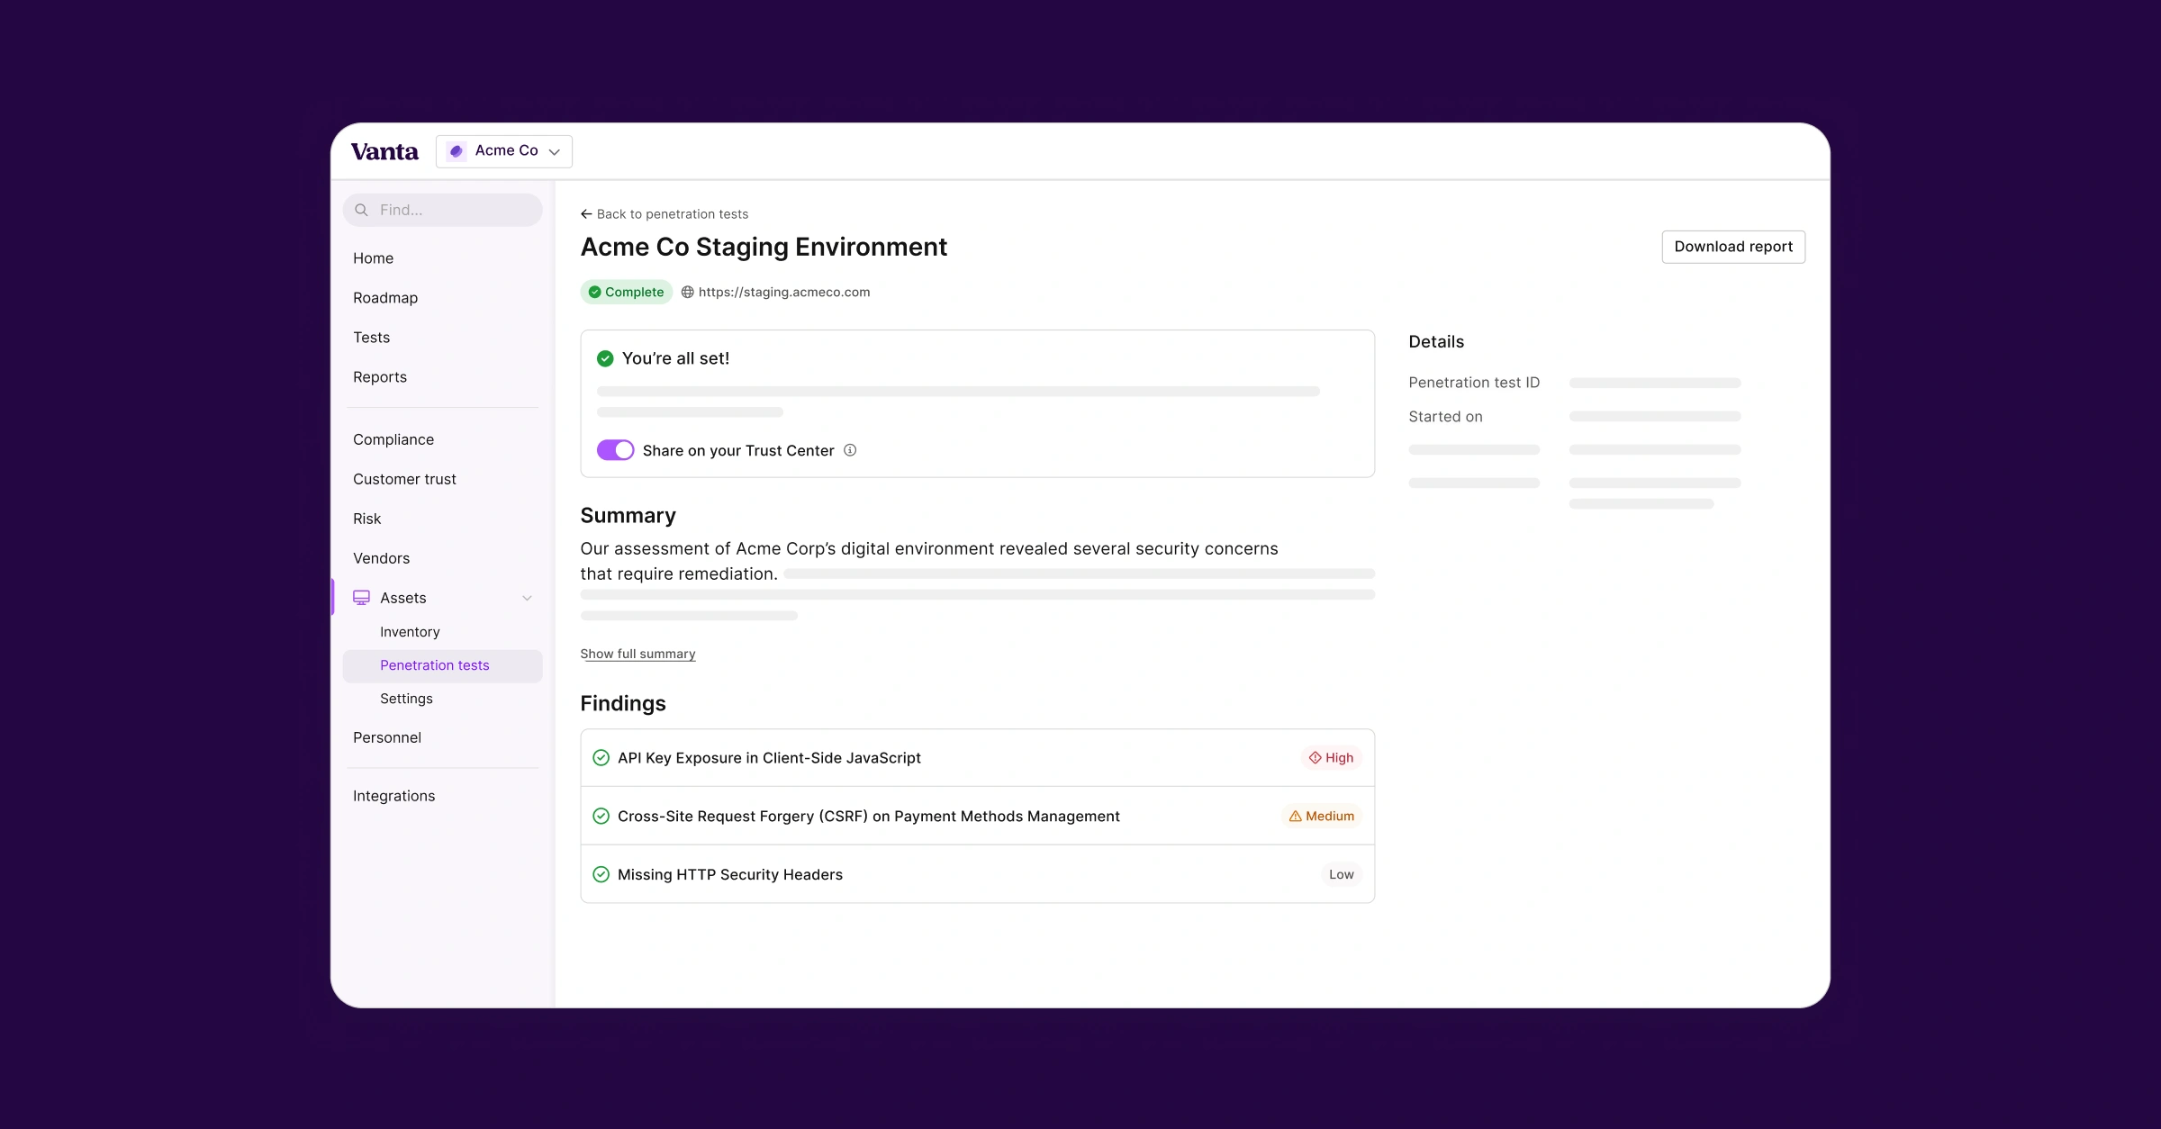Select Penetration tests in the sidebar

click(x=435, y=664)
